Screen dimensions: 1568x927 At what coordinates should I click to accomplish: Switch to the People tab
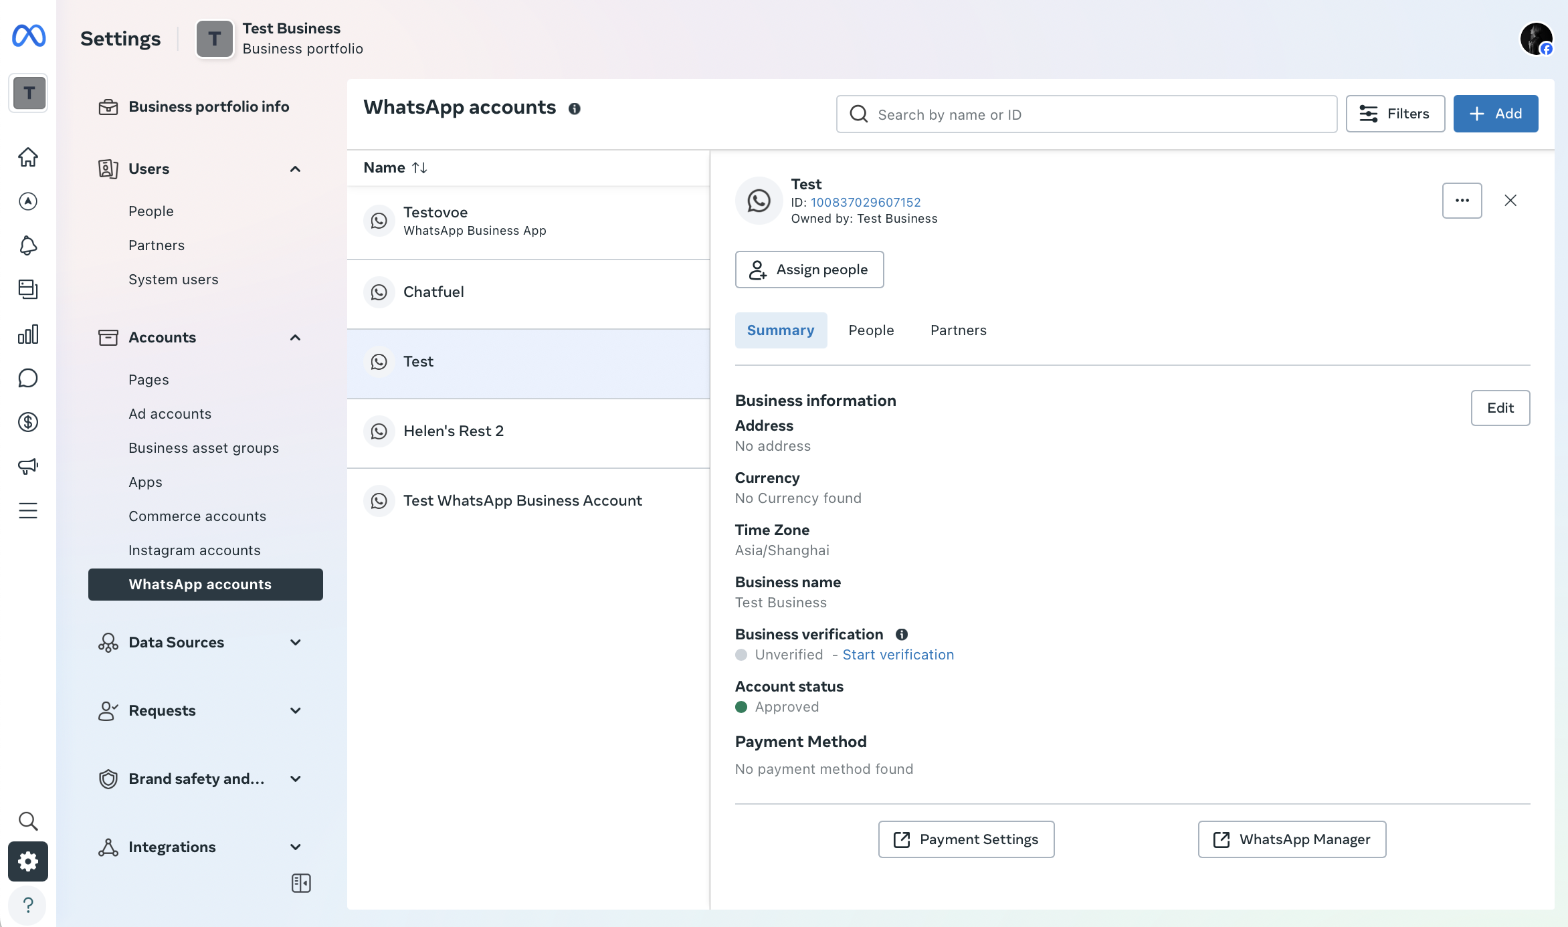[x=871, y=330]
